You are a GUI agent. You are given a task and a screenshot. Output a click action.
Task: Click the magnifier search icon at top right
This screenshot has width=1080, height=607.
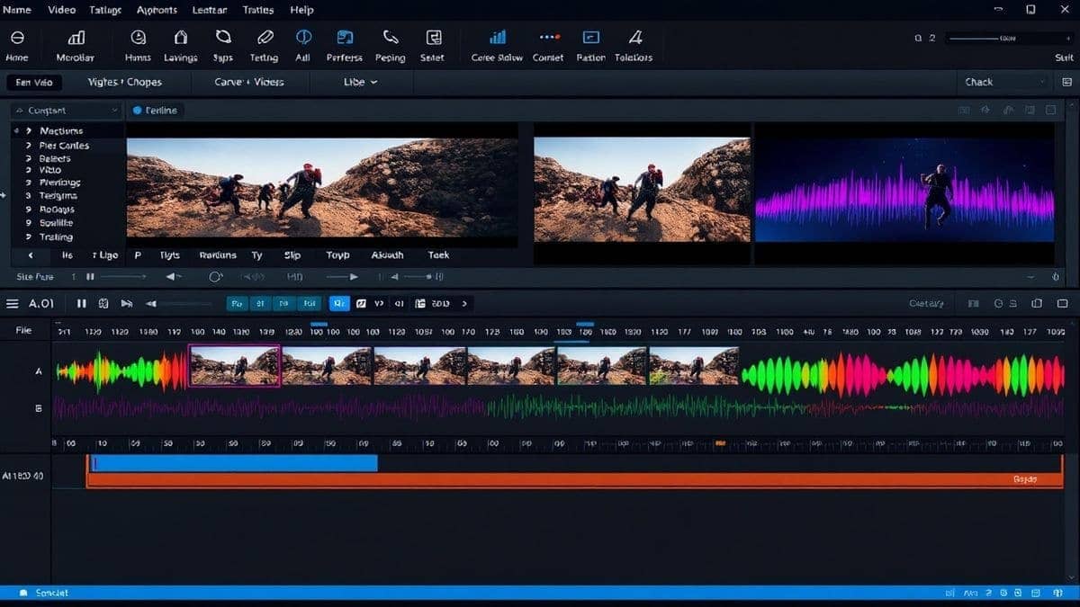coord(916,38)
